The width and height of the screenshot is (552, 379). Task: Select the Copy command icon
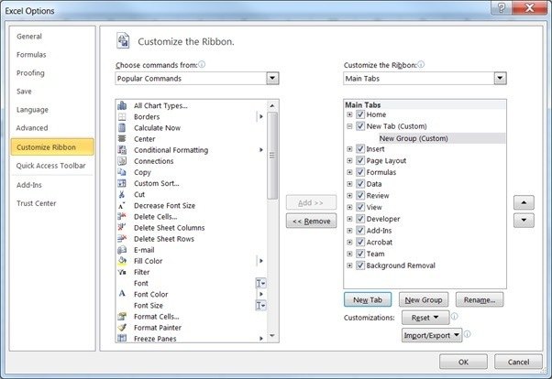point(122,172)
